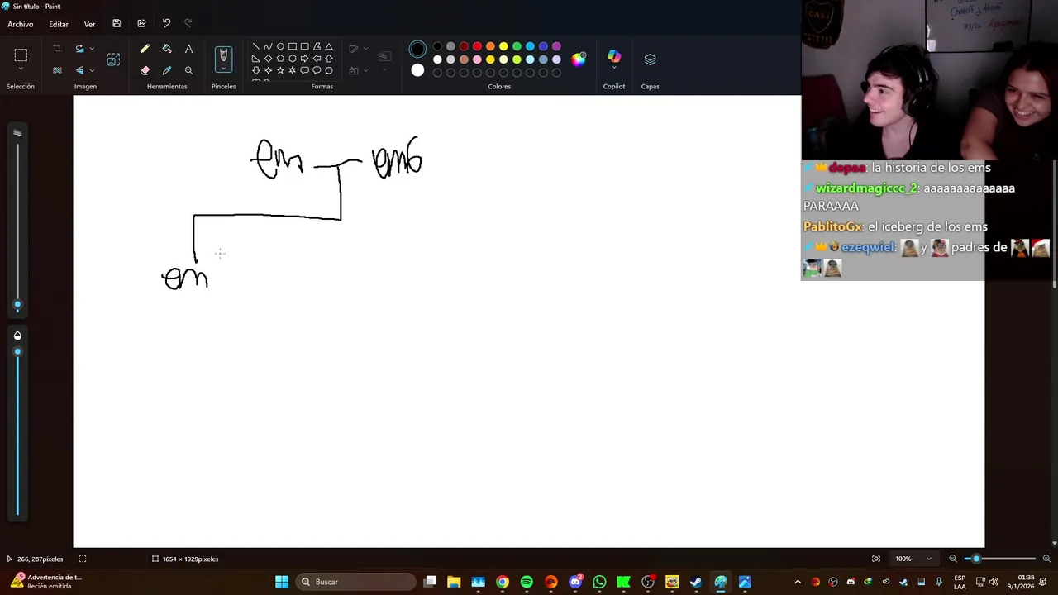
Task: Click the Remove background icon
Action: [57, 70]
